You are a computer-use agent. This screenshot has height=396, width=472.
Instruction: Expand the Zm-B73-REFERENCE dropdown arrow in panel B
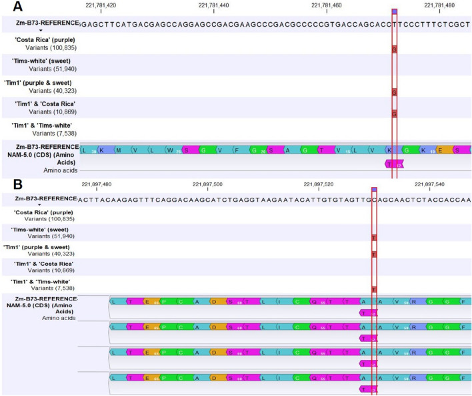point(39,205)
